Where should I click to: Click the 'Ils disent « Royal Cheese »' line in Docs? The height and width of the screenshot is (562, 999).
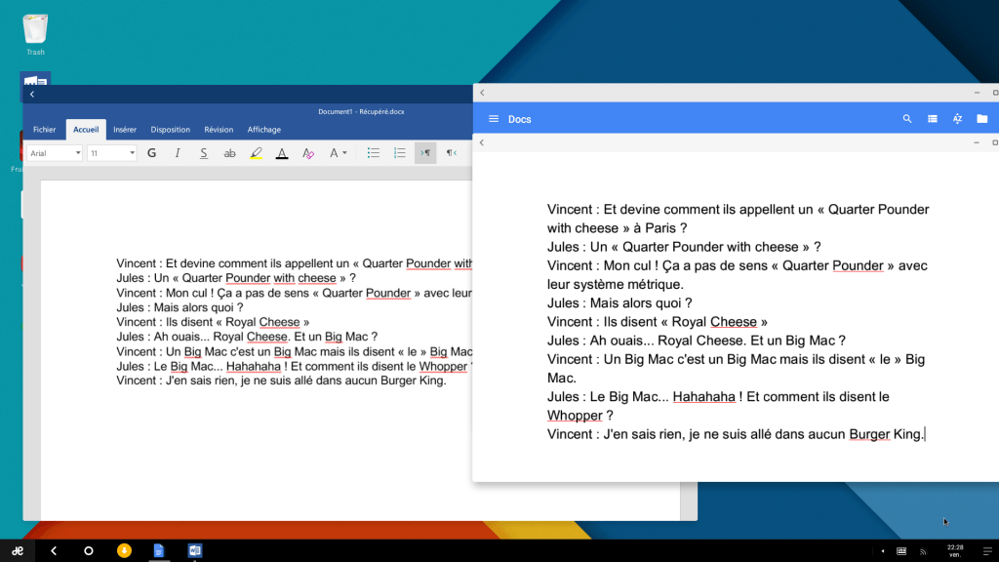coord(657,322)
